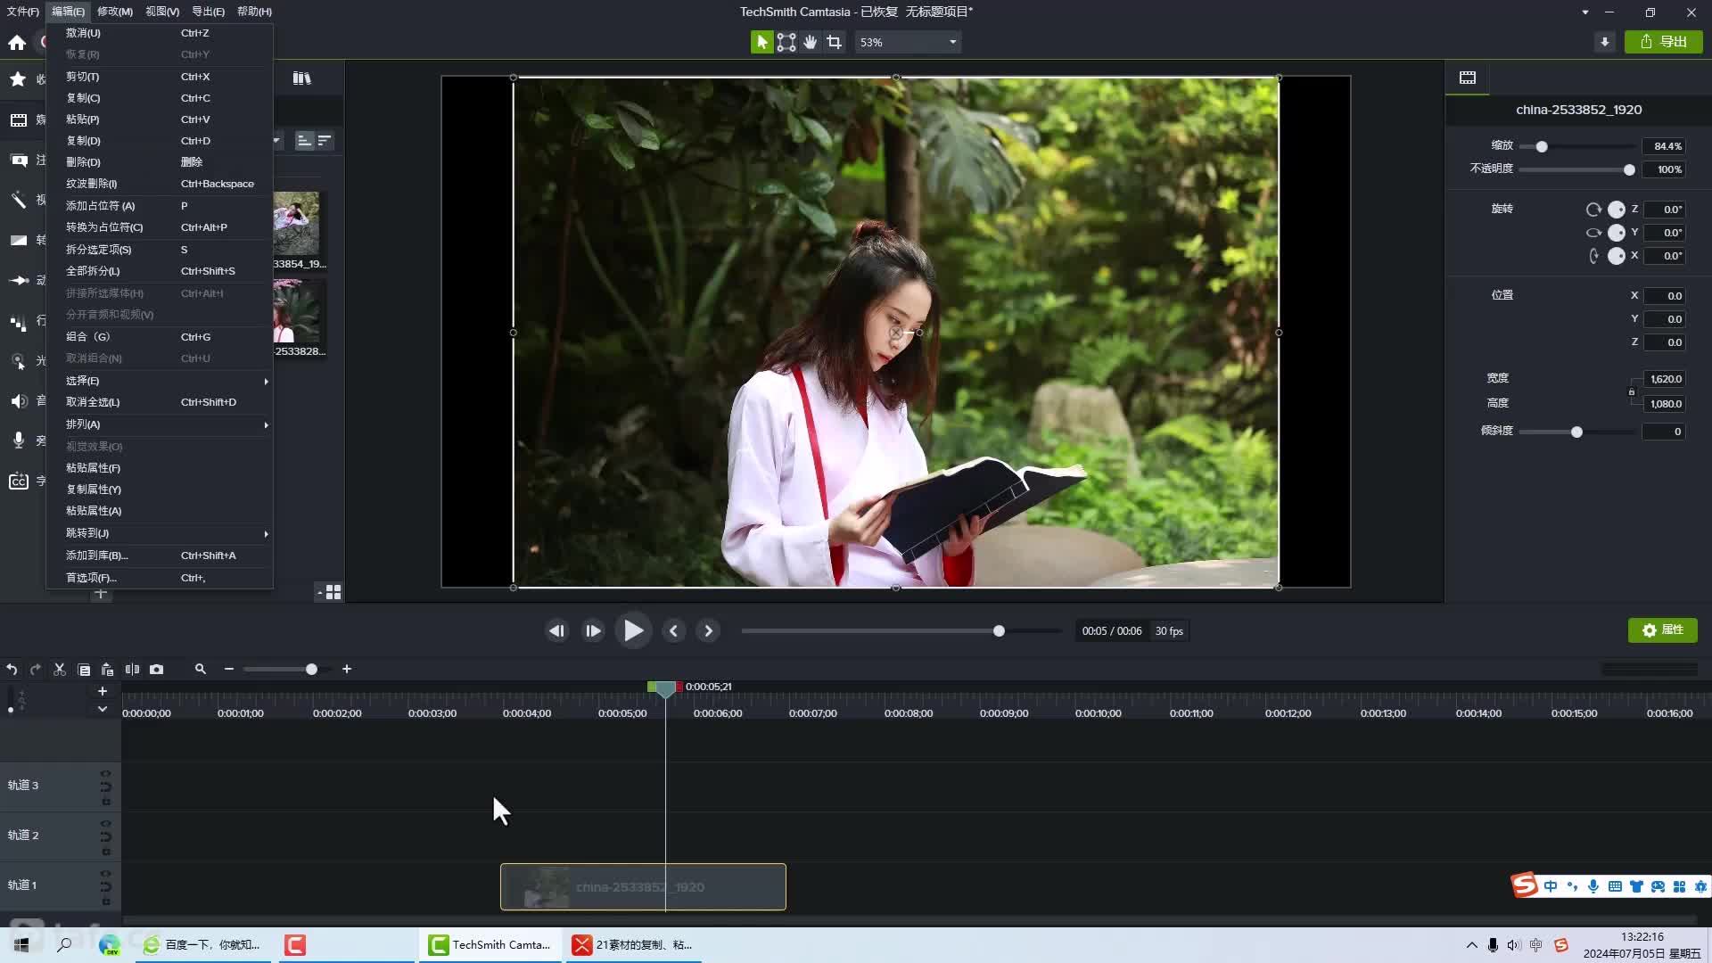Image resolution: width=1712 pixels, height=963 pixels.
Task: Adjust the 倾斜度 skew slider
Action: click(x=1576, y=432)
